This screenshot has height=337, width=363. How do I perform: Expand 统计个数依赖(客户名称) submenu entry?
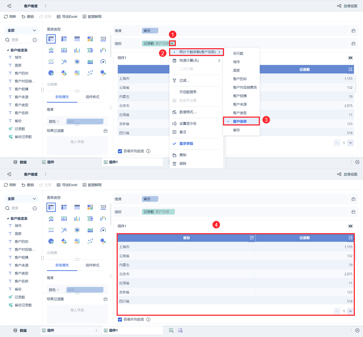click(x=196, y=52)
